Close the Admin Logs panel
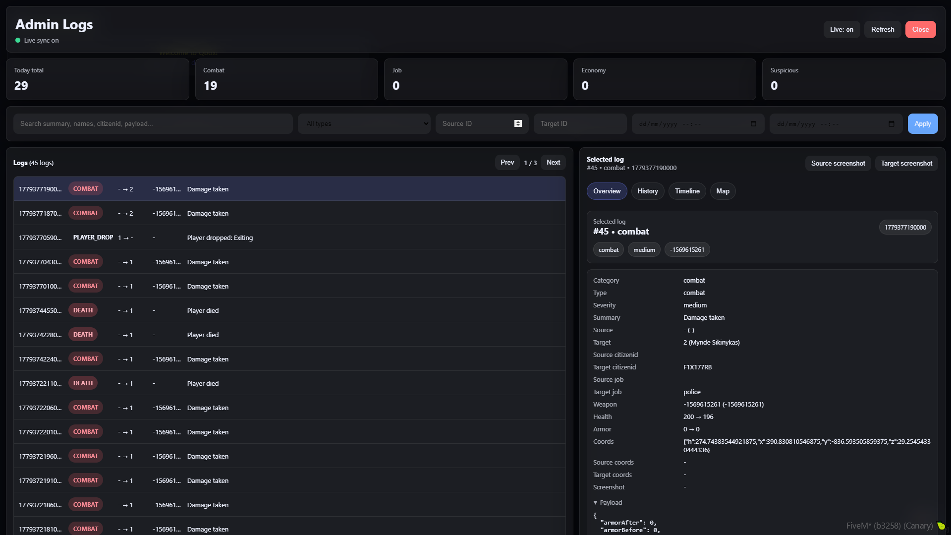 [920, 29]
